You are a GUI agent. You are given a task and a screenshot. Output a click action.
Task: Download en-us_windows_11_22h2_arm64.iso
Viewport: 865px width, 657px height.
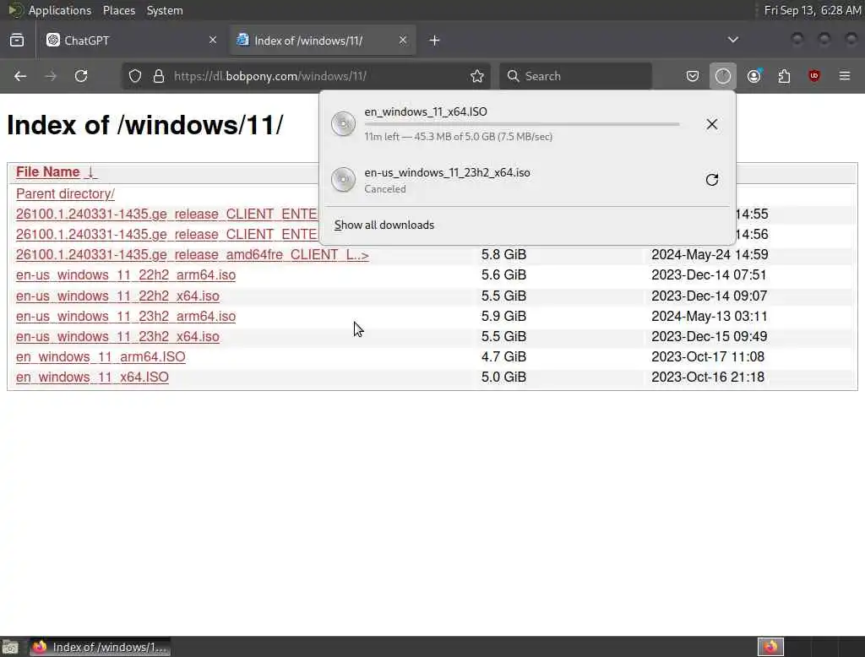(126, 274)
